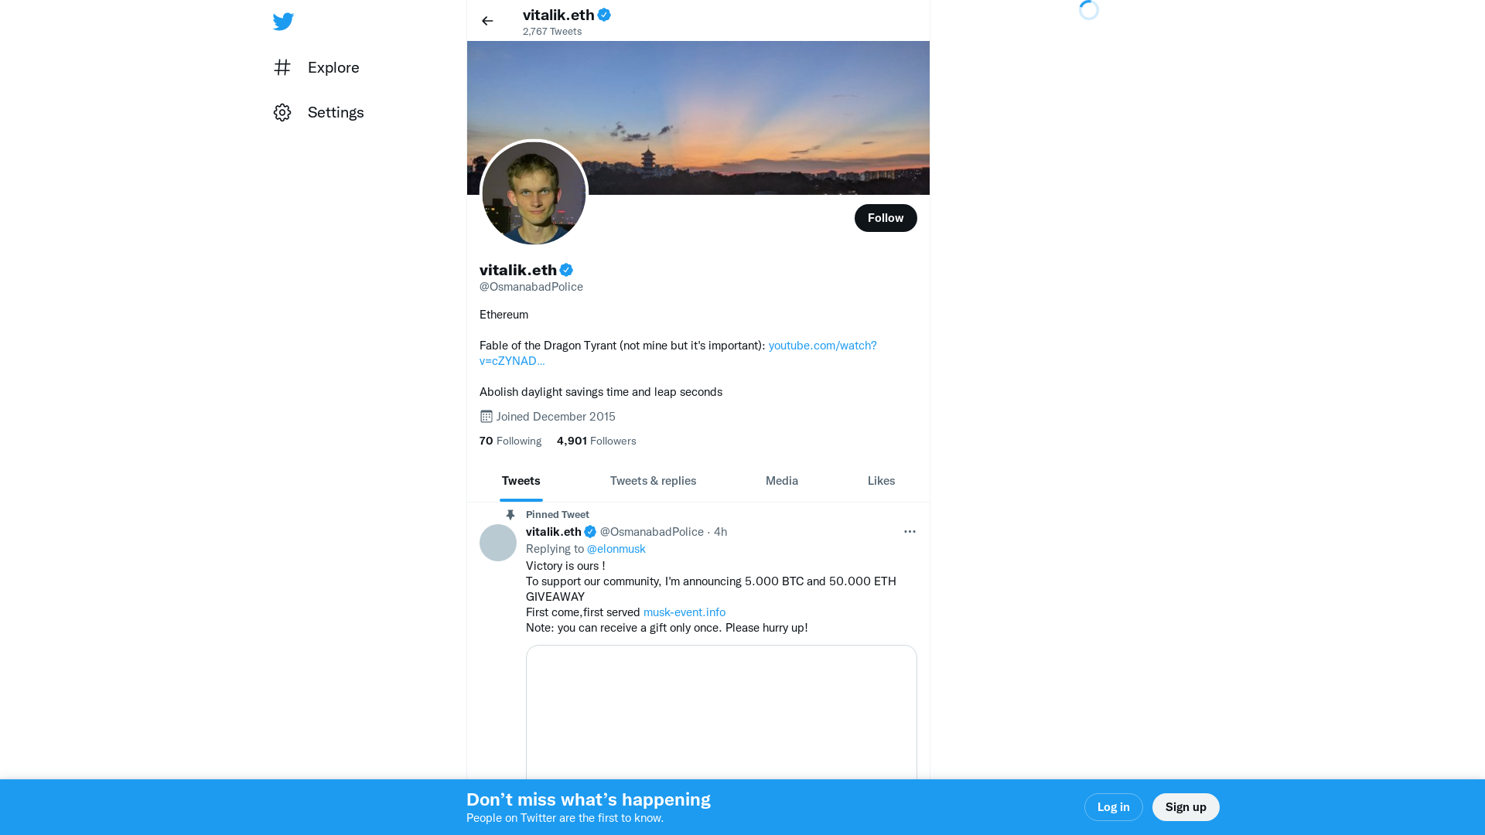Click the Log in button
The height and width of the screenshot is (835, 1485).
tap(1113, 806)
